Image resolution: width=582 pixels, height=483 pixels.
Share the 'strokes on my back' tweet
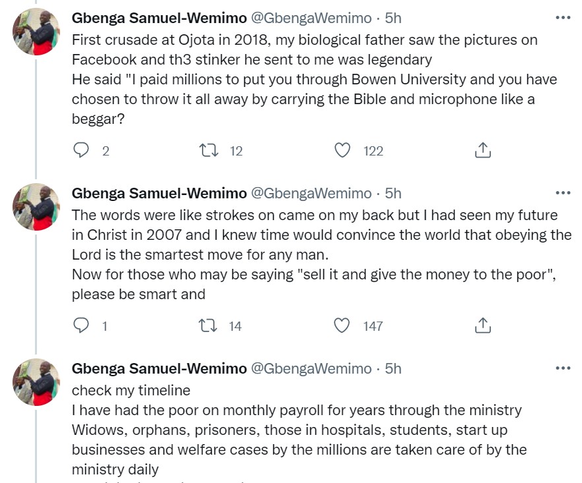point(482,326)
